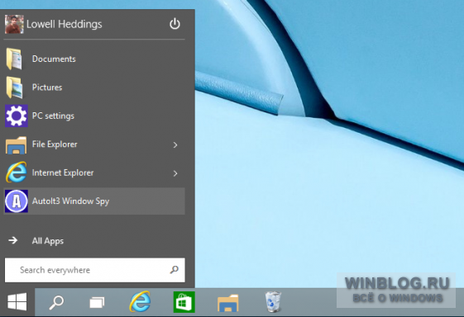Open the Windows Store from the taskbar
Screen dimensions: 464x317
click(x=184, y=302)
